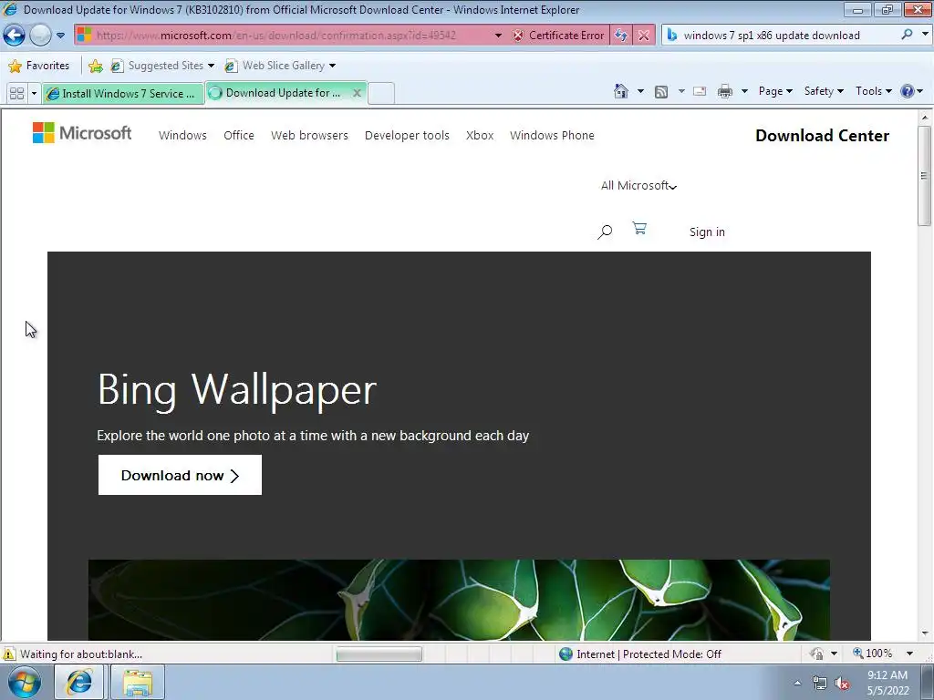This screenshot has width=934, height=700.
Task: Click the search magnifier in search box
Action: (908, 35)
